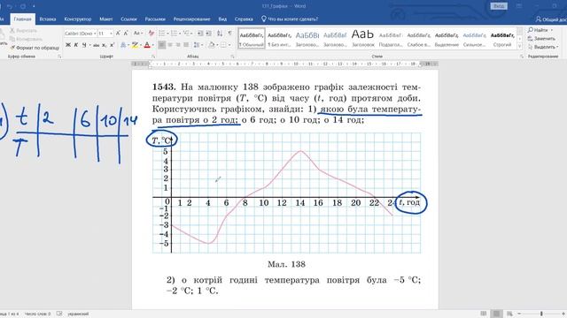
Task: Switch to the Вид tab
Action: [x=222, y=19]
